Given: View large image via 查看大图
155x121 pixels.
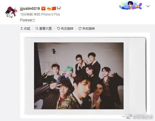Looking at the screenshot, I should (44, 29).
